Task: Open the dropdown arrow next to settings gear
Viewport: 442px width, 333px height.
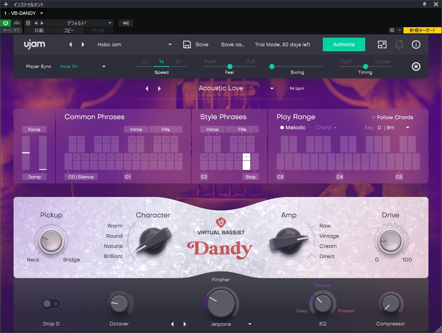Action: click(400, 30)
